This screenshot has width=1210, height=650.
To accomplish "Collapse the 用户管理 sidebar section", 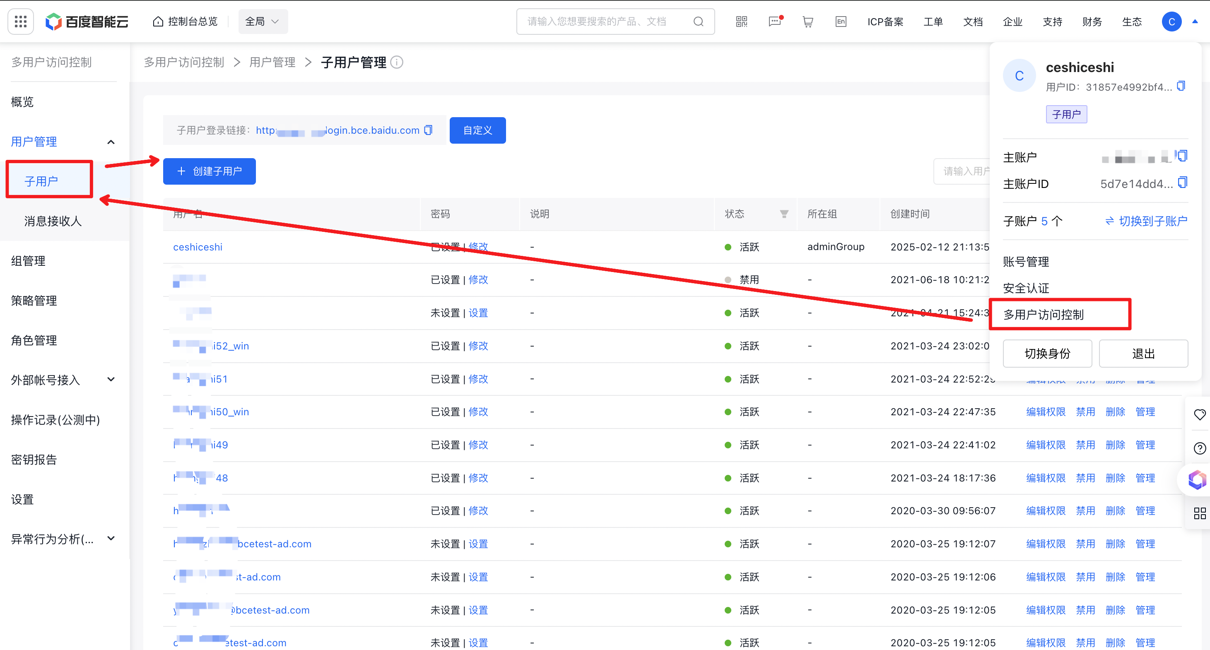I will 111,142.
